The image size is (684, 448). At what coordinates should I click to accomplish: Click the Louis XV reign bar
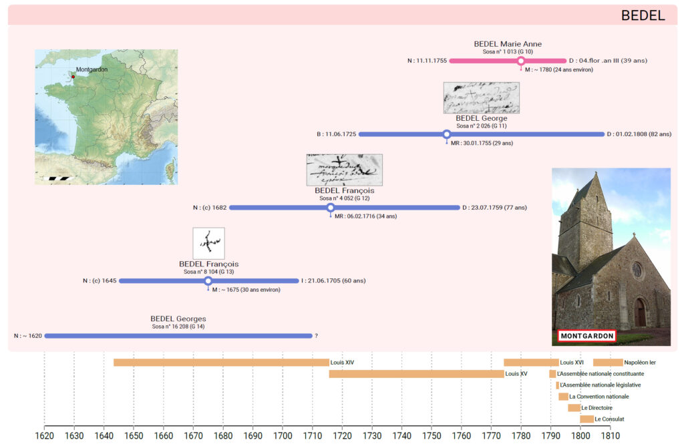point(416,374)
